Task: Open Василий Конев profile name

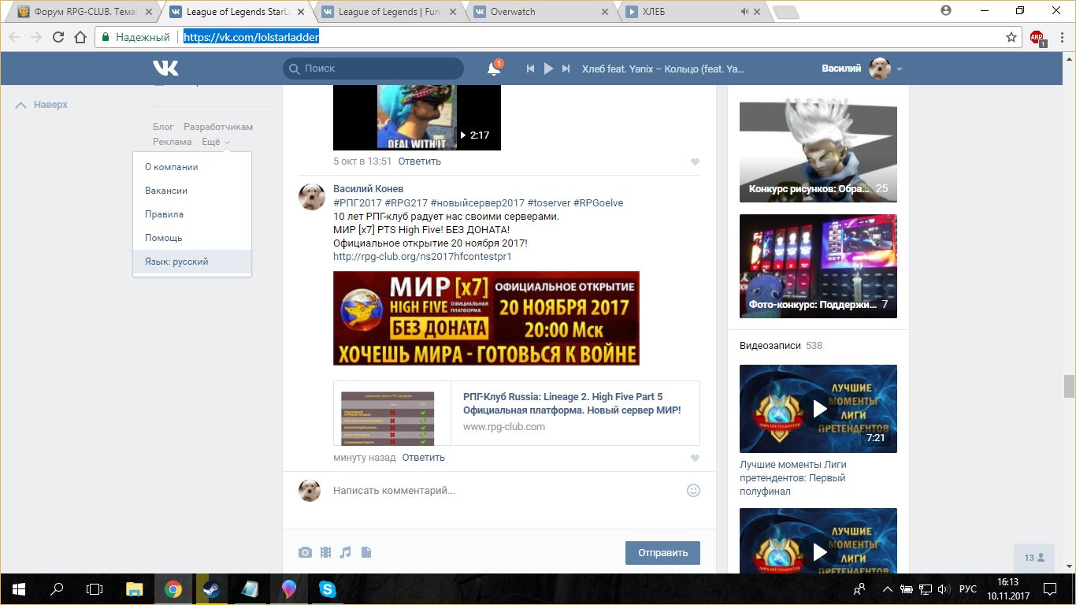Action: [368, 188]
